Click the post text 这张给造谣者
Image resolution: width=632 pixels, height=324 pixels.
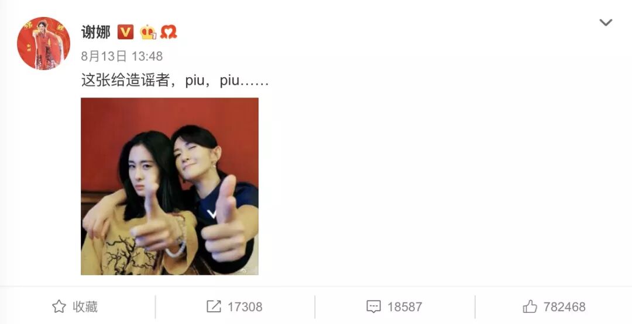[x=125, y=81]
